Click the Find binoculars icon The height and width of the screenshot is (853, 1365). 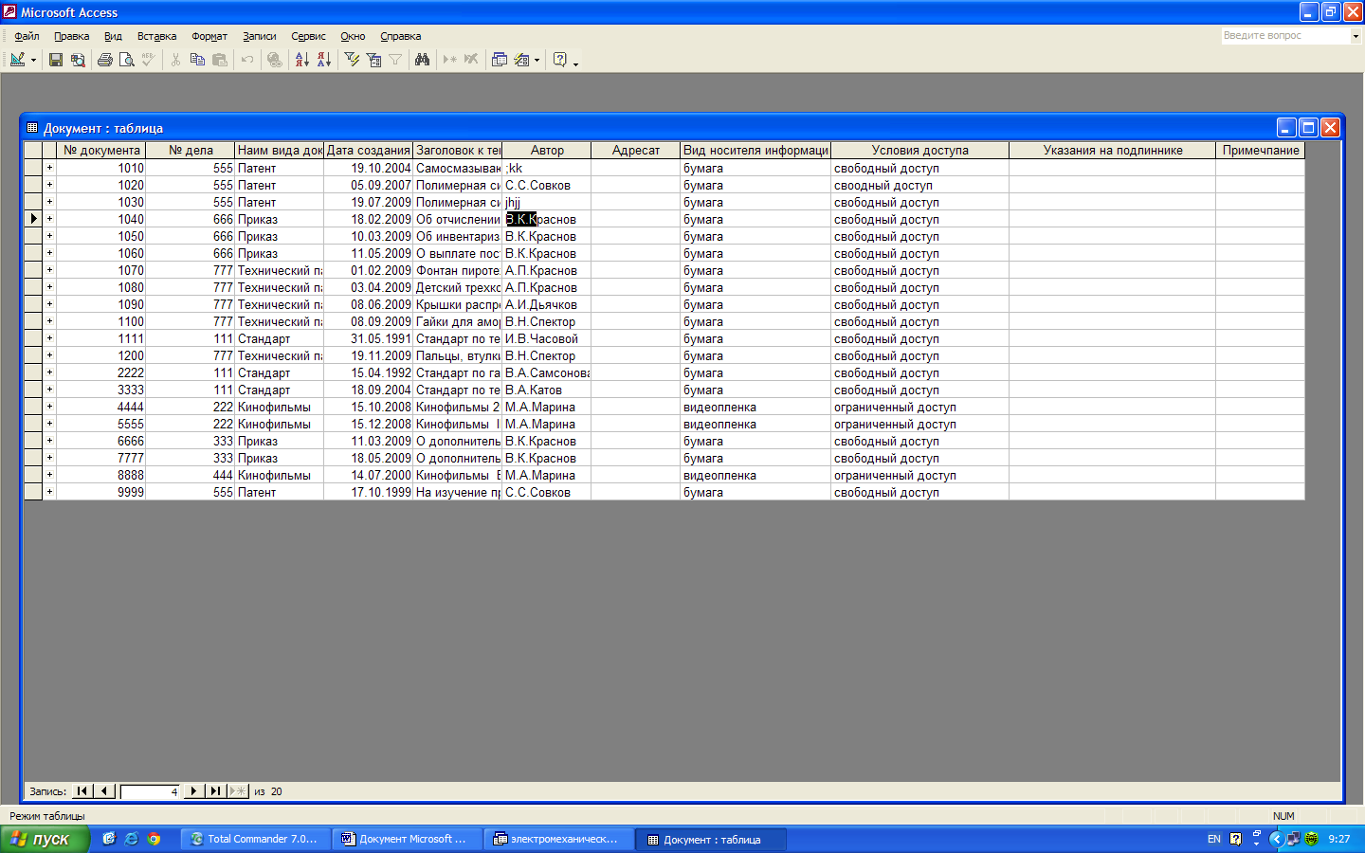[x=423, y=60]
